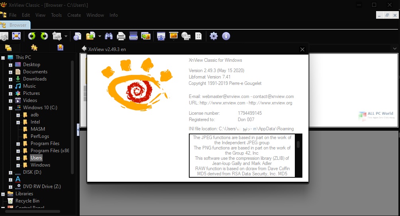Open the Create menu

click(x=74, y=15)
